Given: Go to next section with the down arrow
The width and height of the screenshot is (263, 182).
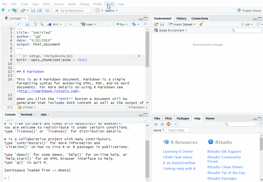Looking at the screenshot, I should [109, 24].
